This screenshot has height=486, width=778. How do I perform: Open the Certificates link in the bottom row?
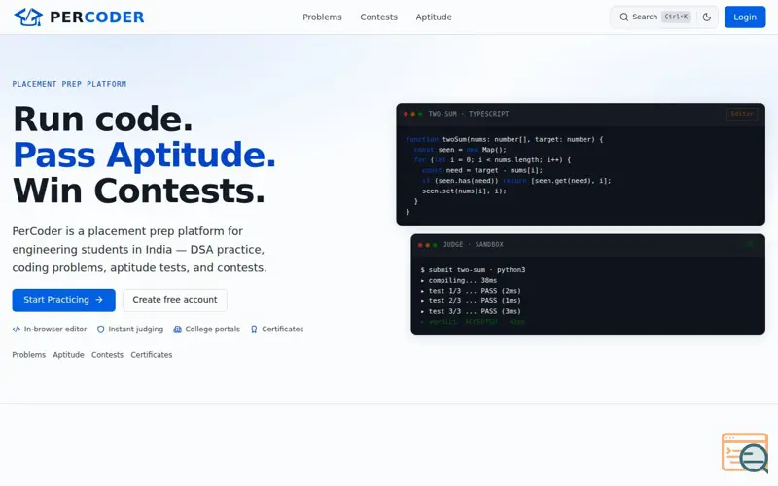[x=152, y=355]
